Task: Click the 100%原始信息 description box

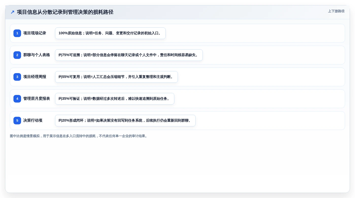Action: coord(110,33)
